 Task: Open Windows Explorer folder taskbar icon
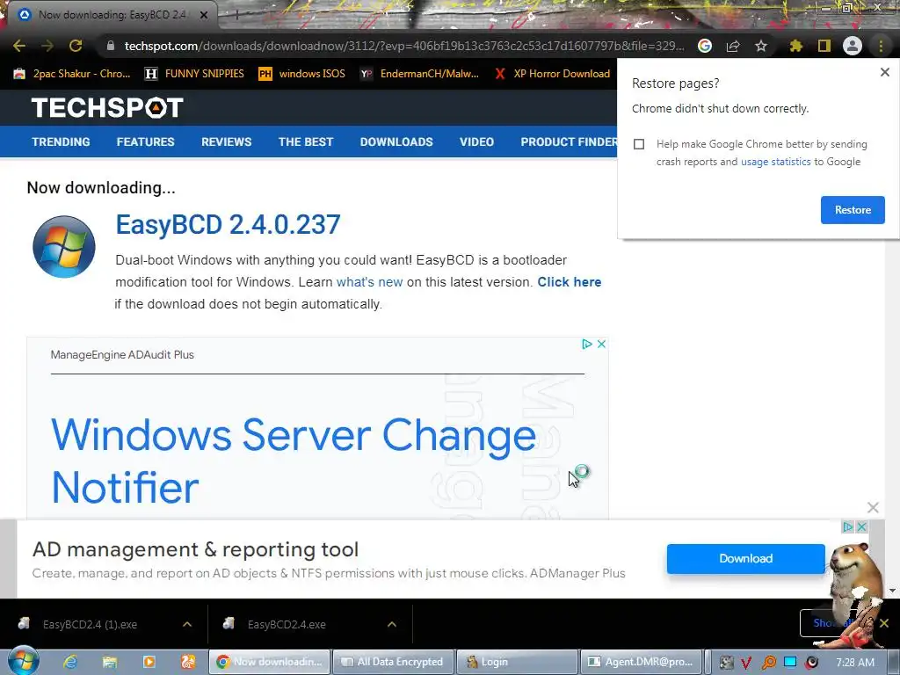109,662
